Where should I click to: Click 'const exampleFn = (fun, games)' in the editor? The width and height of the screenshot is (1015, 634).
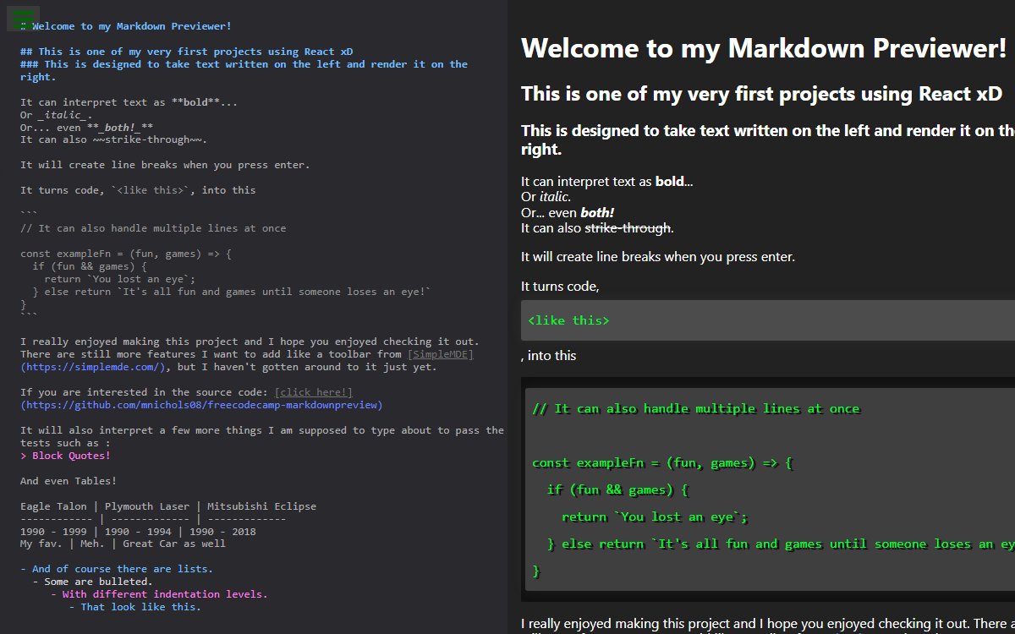(126, 254)
